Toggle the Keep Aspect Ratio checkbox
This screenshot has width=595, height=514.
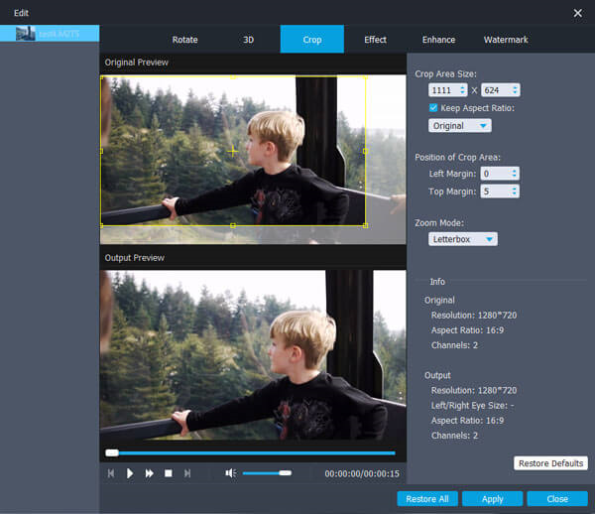[434, 107]
